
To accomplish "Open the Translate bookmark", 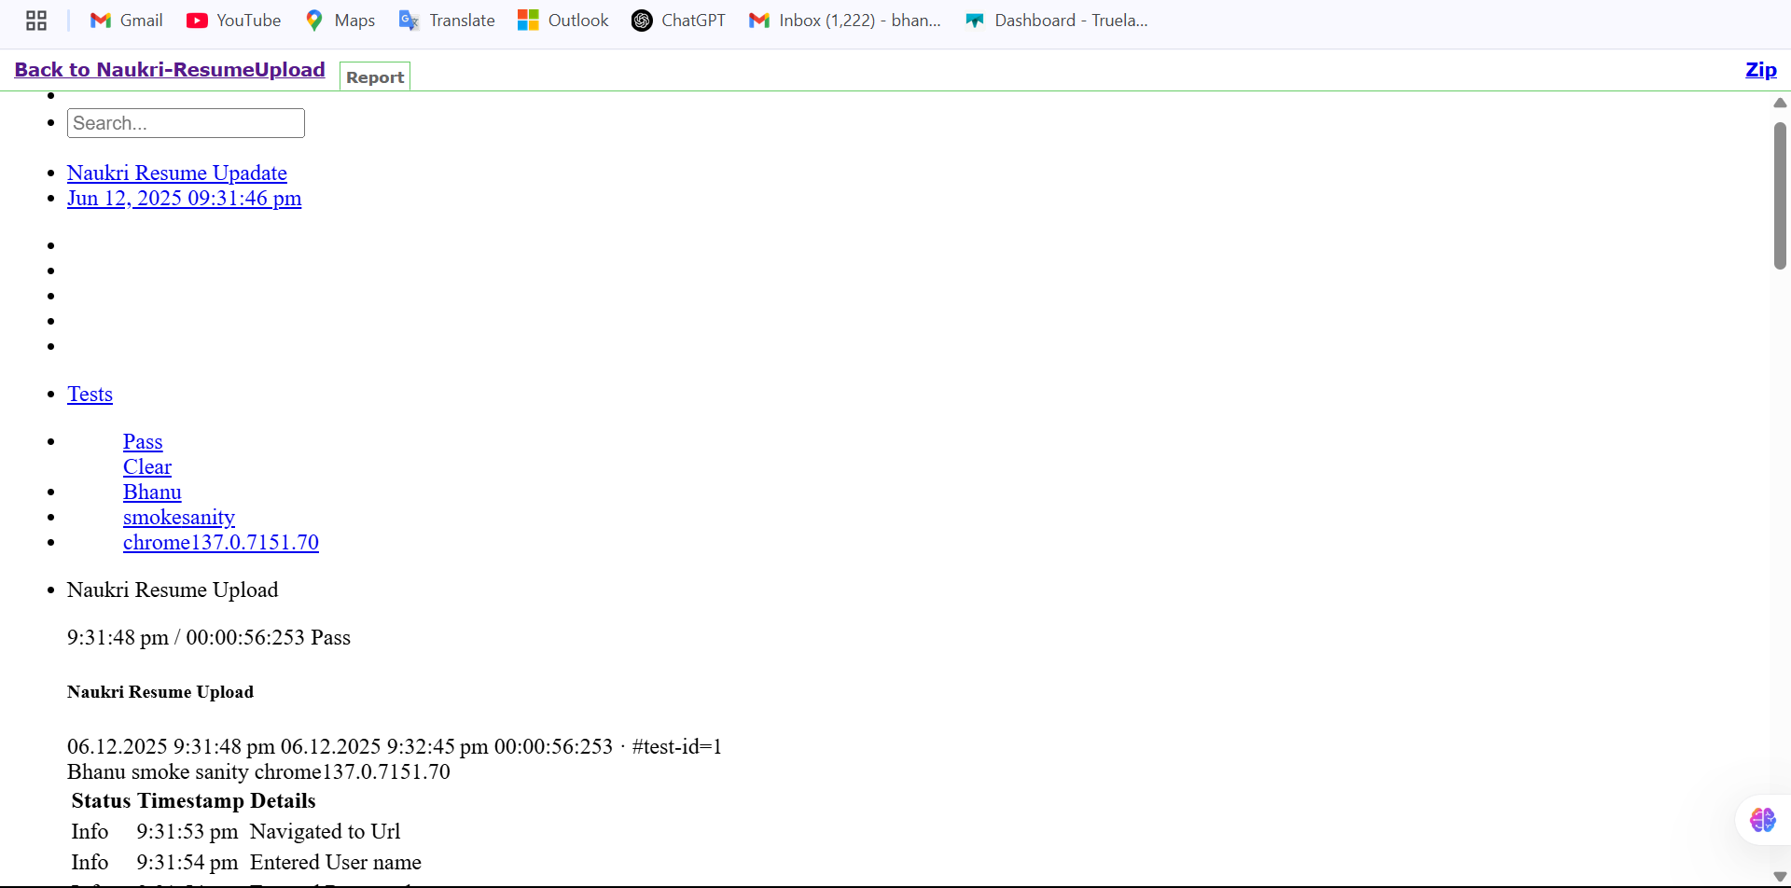I will click(x=446, y=21).
